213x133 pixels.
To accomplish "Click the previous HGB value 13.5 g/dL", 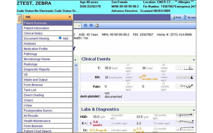I will tap(142, 117).
